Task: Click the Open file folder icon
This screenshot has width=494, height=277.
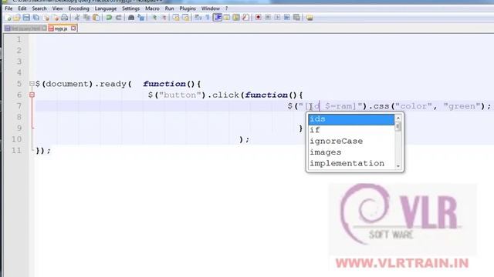Action: click(x=17, y=18)
